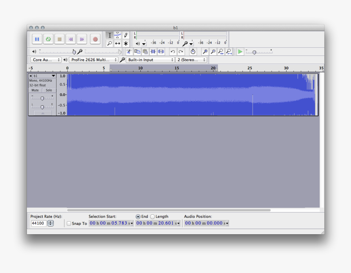The height and width of the screenshot is (273, 351).
Task: Click the Project Rate stepper arrows
Action: point(51,223)
